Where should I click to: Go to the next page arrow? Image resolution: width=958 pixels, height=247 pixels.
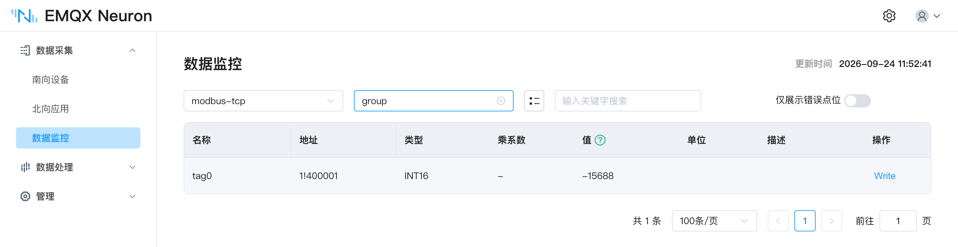(x=831, y=221)
